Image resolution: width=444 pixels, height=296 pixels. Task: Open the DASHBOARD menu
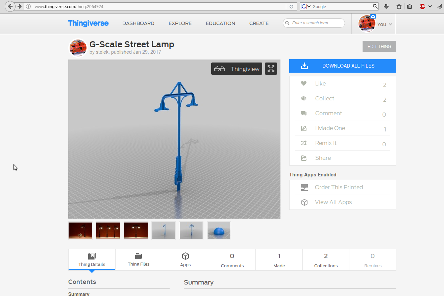(x=138, y=23)
